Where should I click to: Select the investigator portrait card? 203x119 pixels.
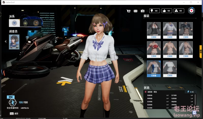coord(14,42)
